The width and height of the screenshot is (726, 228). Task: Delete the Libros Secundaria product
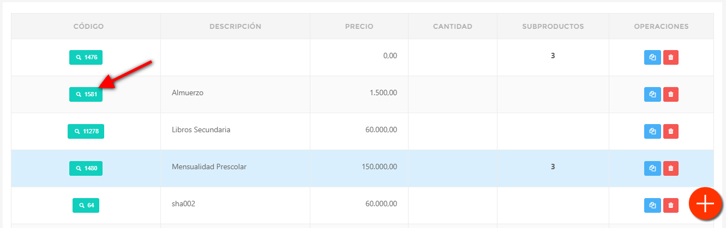click(x=671, y=131)
